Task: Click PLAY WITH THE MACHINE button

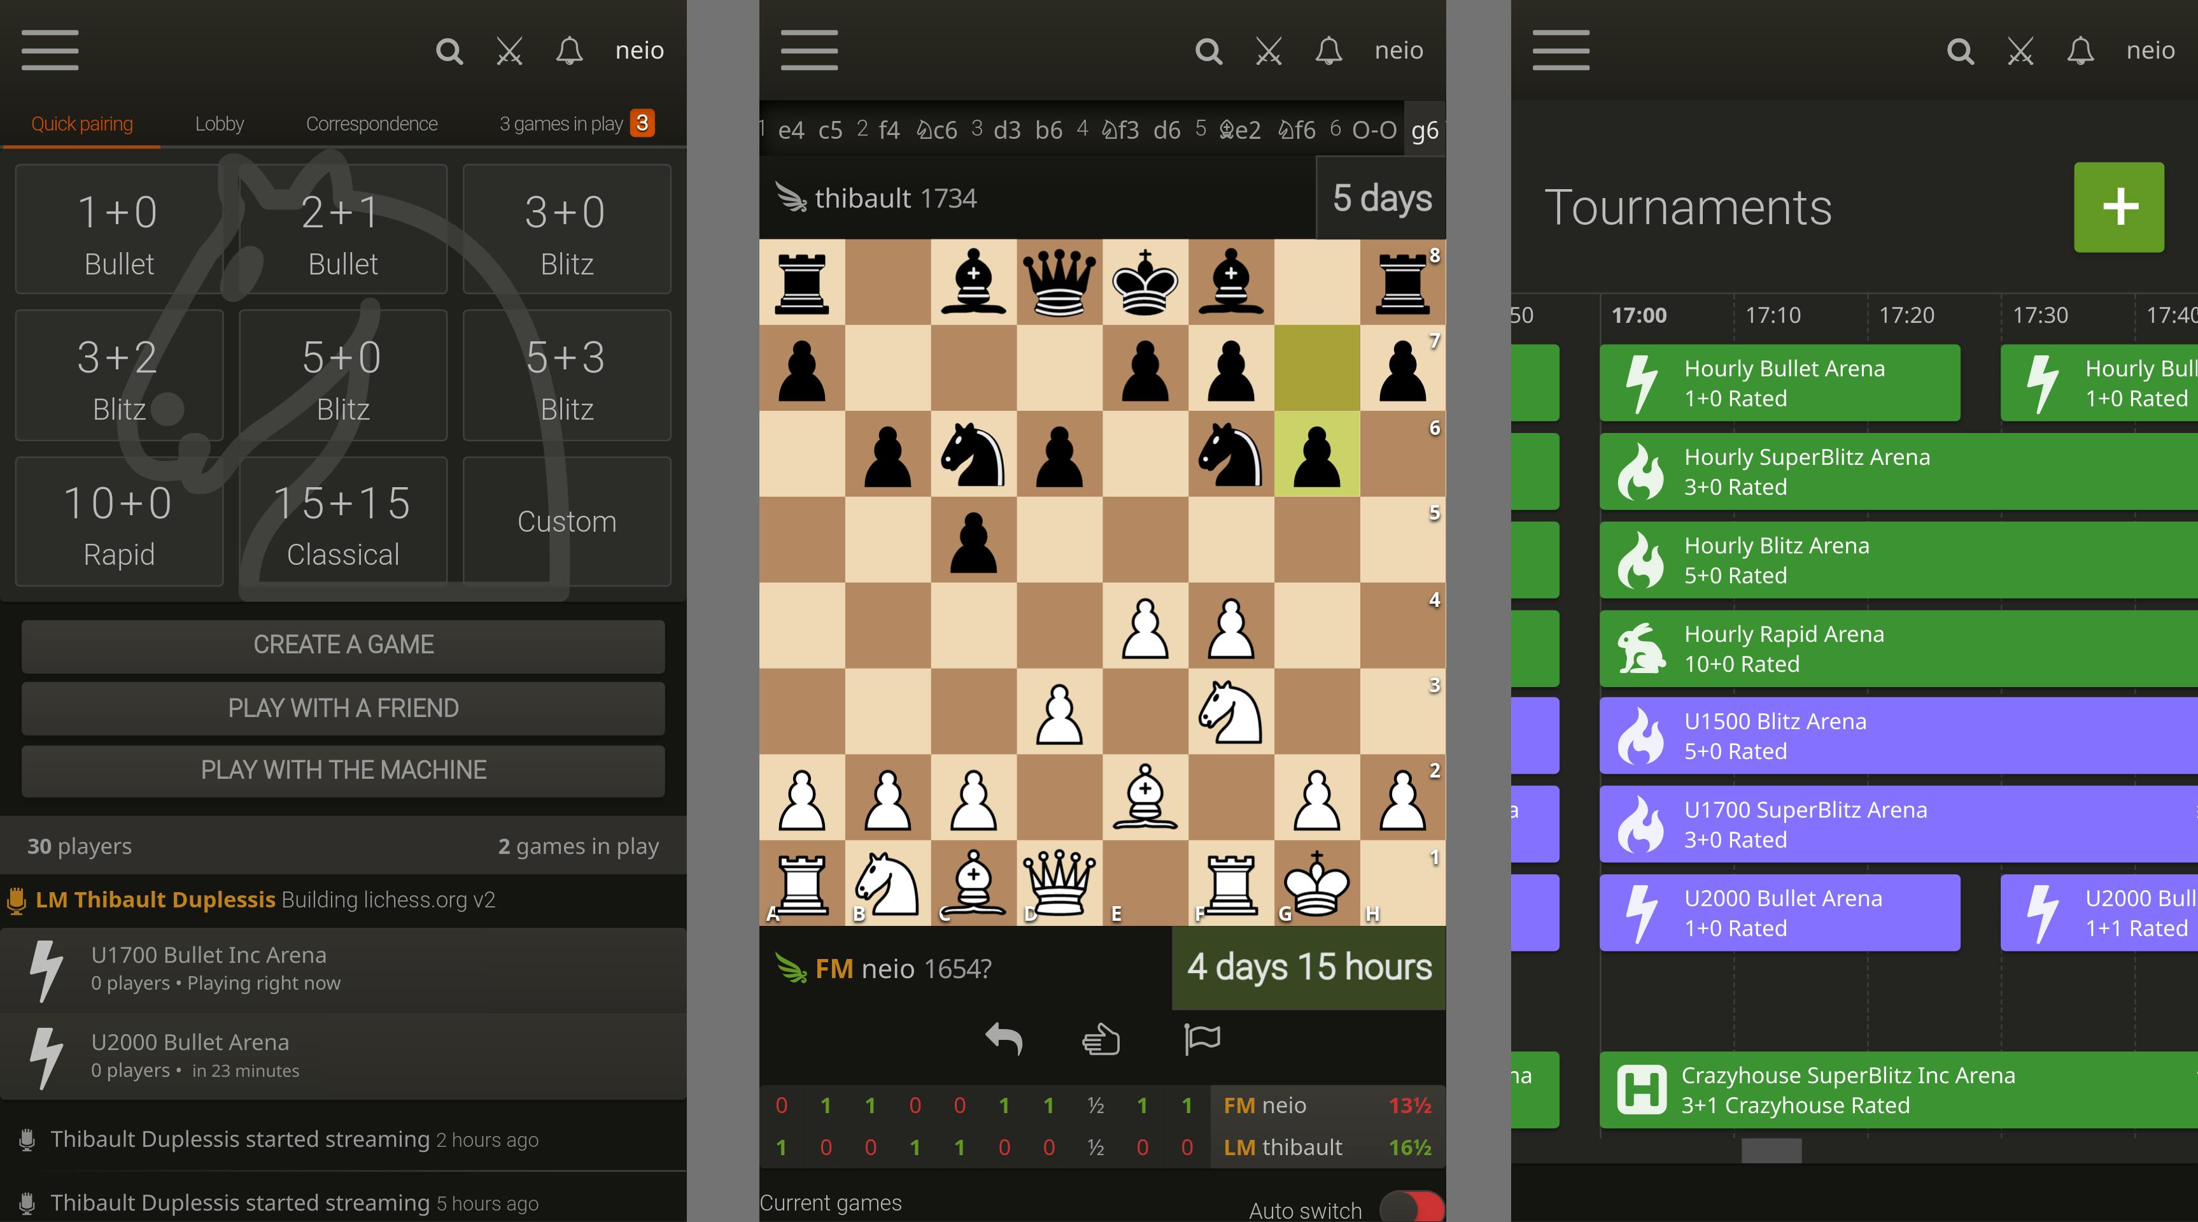Action: click(x=343, y=769)
